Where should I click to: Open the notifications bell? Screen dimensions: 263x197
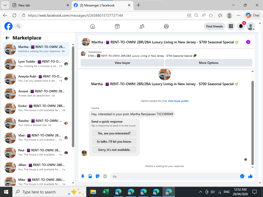(241, 26)
